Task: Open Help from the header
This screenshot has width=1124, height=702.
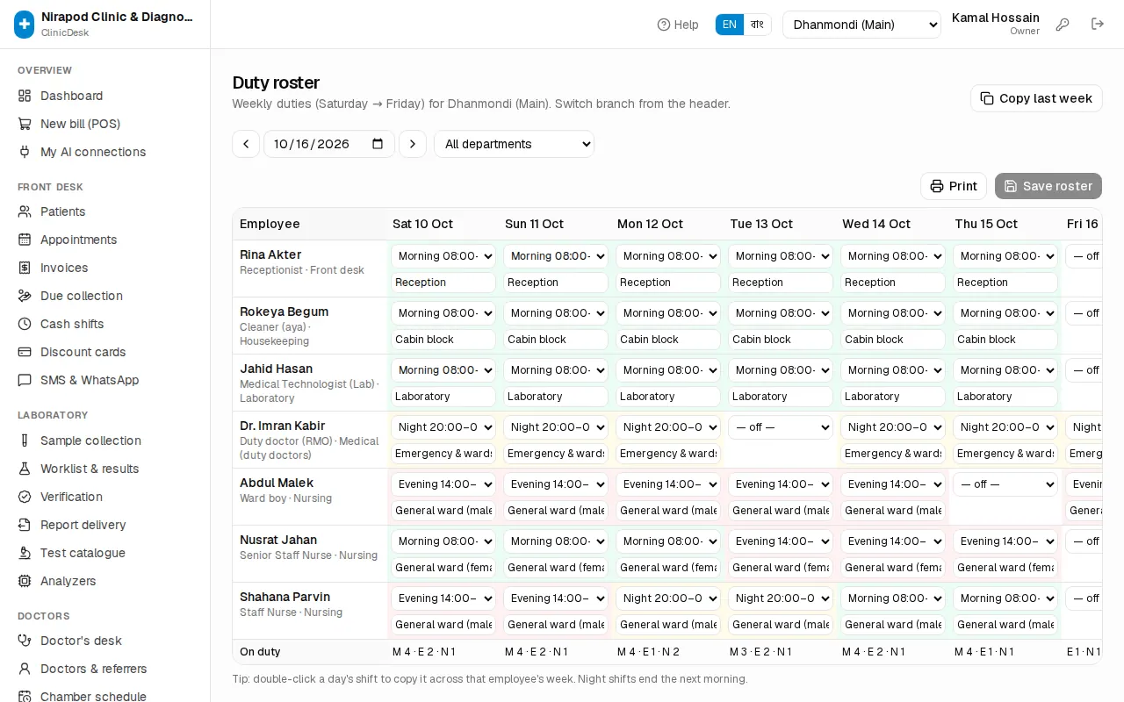Action: 678,25
